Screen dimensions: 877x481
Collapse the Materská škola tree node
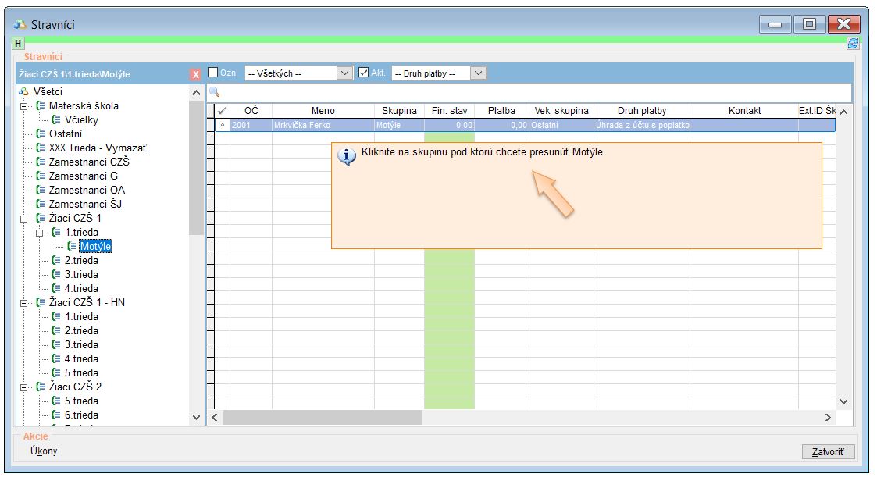24,105
